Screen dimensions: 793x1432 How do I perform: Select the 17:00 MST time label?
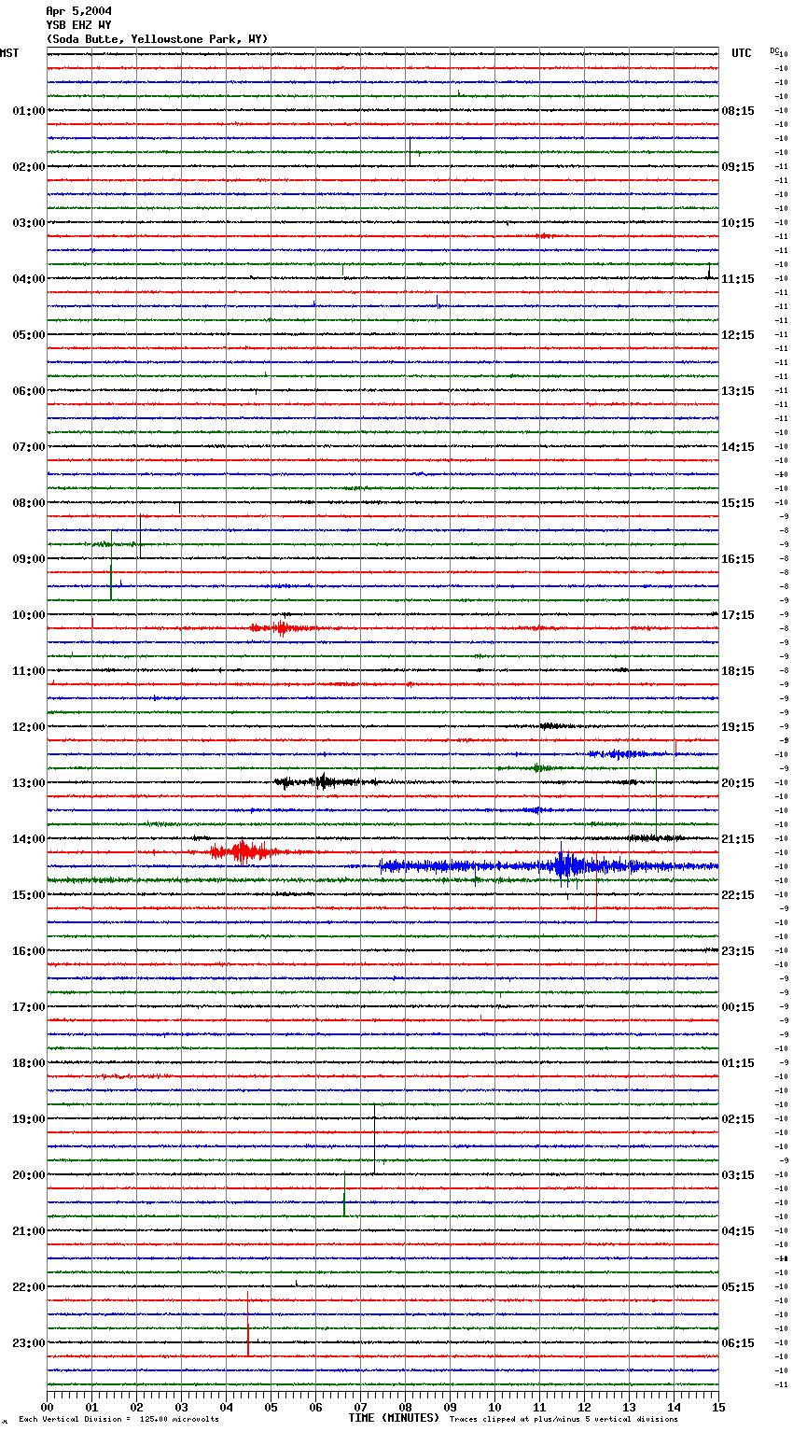tap(28, 1007)
